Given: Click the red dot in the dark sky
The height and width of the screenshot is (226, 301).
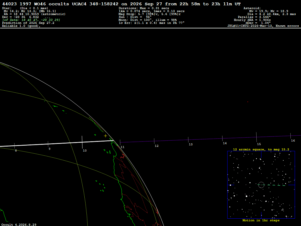Looking at the screenshot, I should pyautogui.click(x=248, y=102).
